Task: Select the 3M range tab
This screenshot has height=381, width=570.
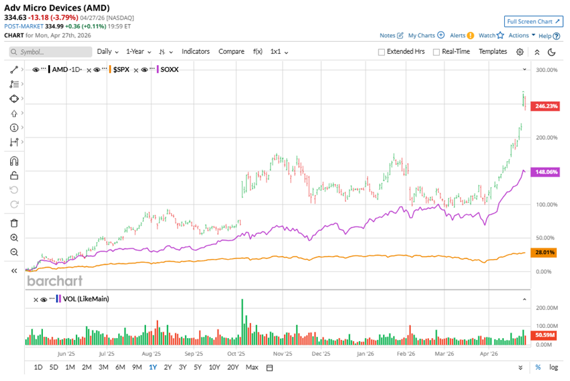Action: [104, 368]
